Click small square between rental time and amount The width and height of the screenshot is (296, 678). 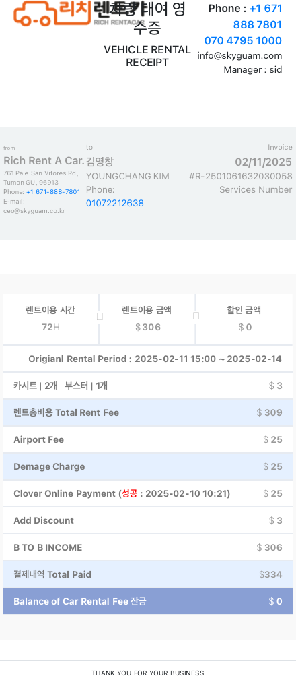(x=100, y=317)
